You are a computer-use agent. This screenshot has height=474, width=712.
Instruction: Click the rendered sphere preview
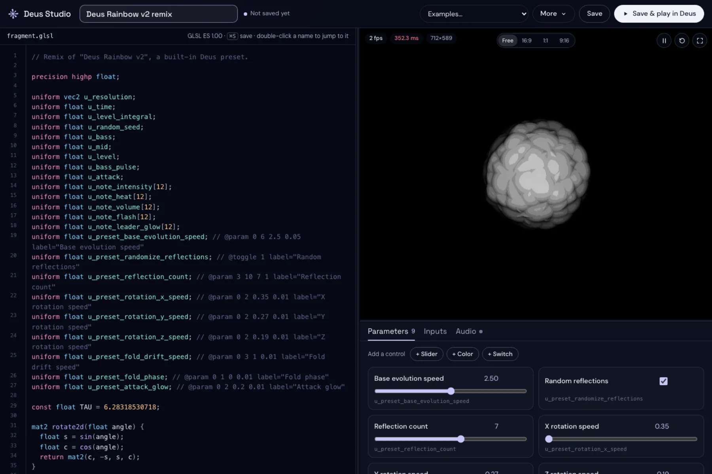[537, 174]
